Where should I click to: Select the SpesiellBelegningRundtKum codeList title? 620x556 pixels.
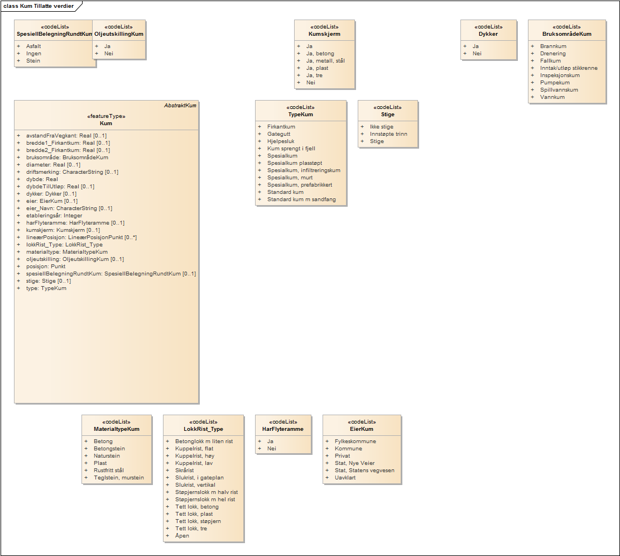pos(54,34)
